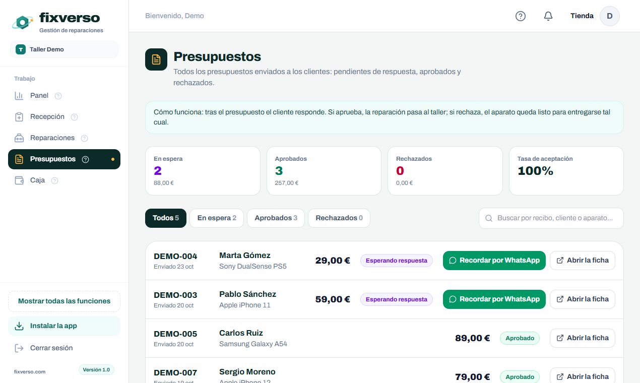The height and width of the screenshot is (383, 640).
Task: Open the Taller Demo workshop selector
Action: coord(64,49)
